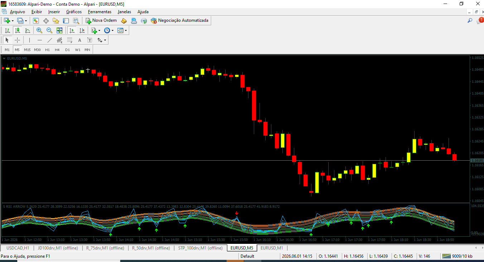
Task: Open the Navigator folder-star icon
Action: [x=56, y=21]
